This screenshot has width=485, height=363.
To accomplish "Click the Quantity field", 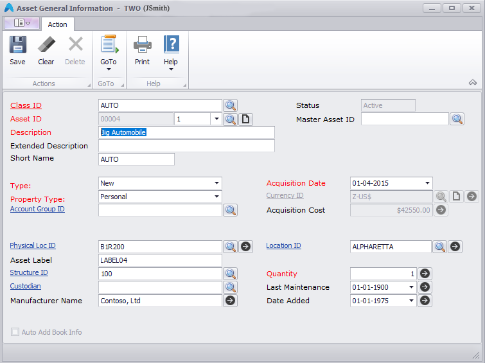I will click(x=384, y=274).
